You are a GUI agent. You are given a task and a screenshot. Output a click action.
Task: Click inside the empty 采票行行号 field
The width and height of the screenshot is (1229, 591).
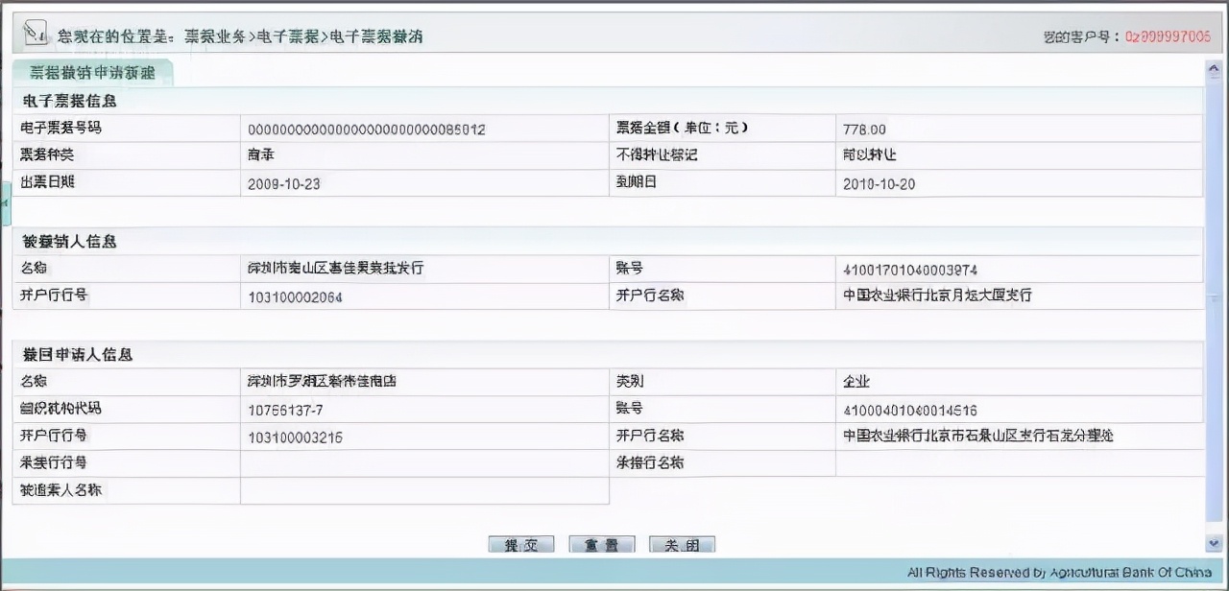coord(422,463)
